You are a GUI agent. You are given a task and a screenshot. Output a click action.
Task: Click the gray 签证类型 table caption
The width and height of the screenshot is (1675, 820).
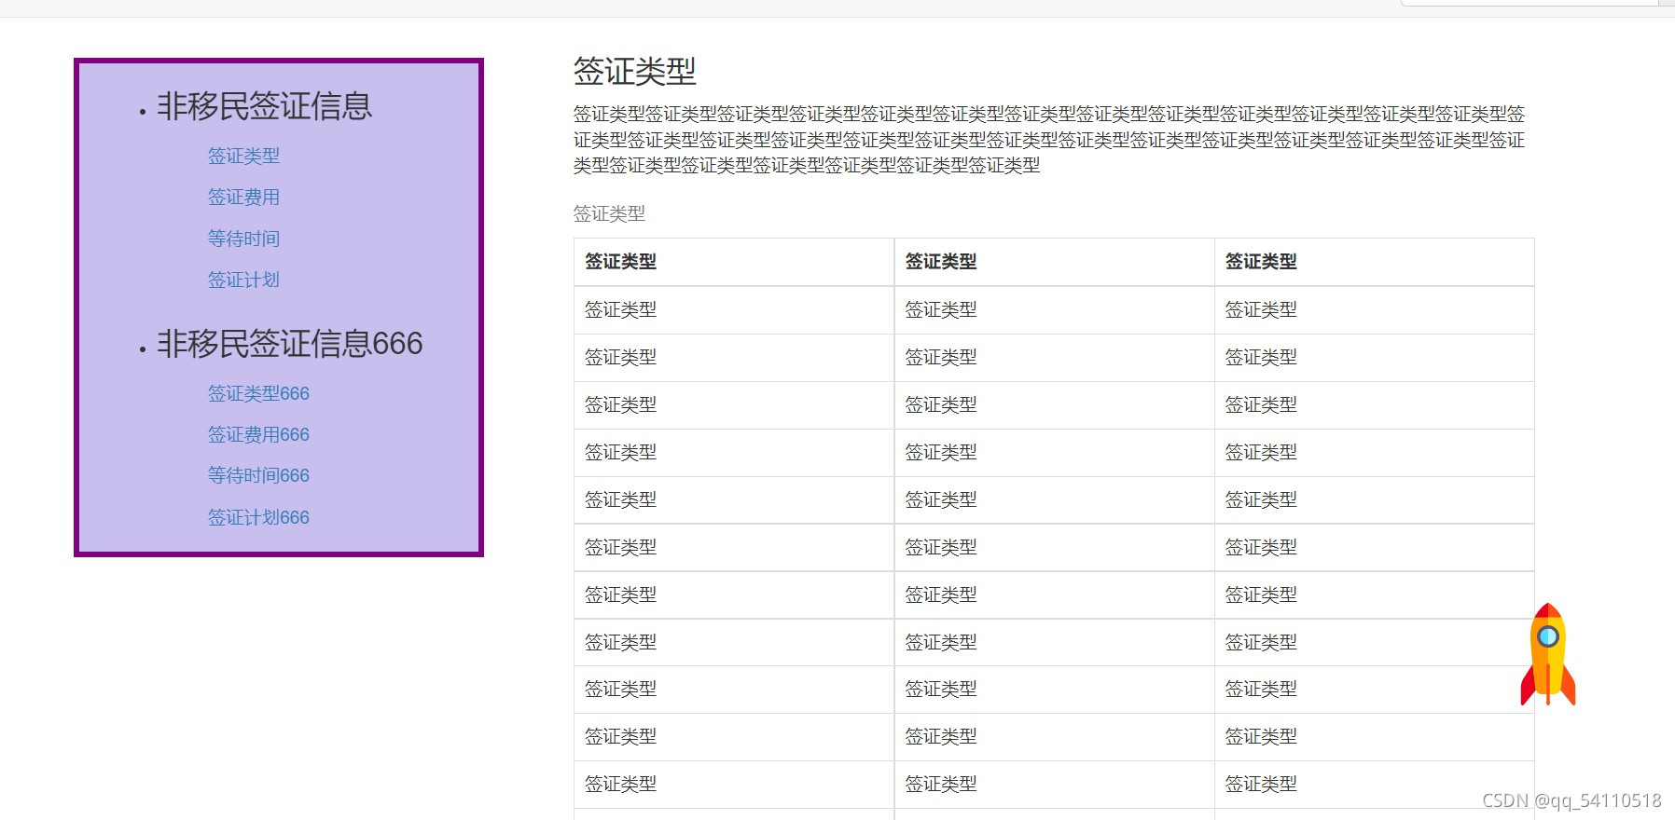click(x=609, y=213)
